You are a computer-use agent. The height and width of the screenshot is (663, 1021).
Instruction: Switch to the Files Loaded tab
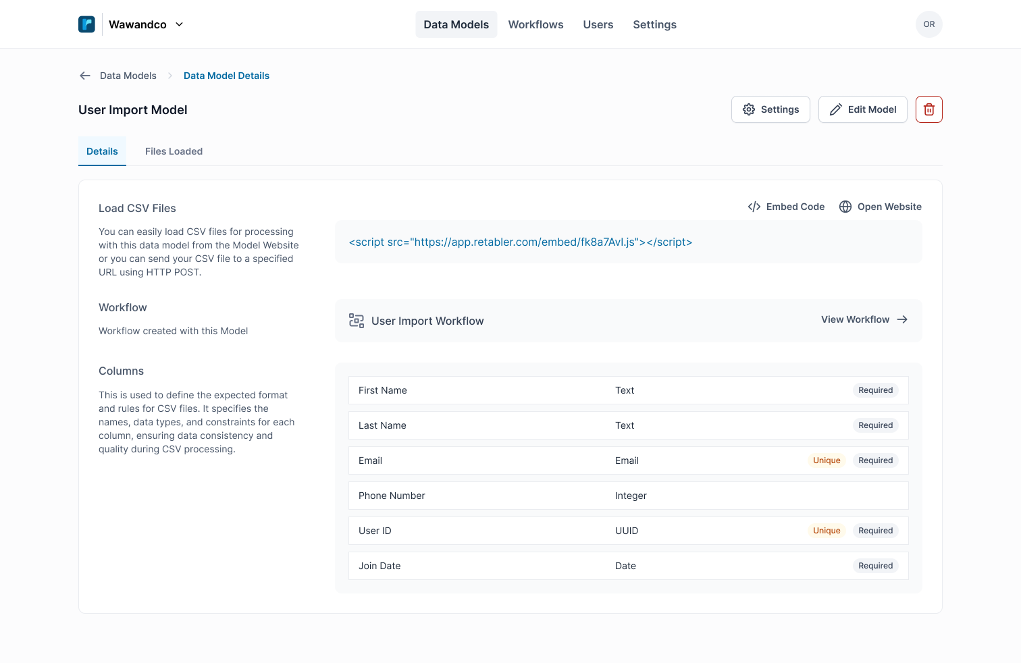174,151
